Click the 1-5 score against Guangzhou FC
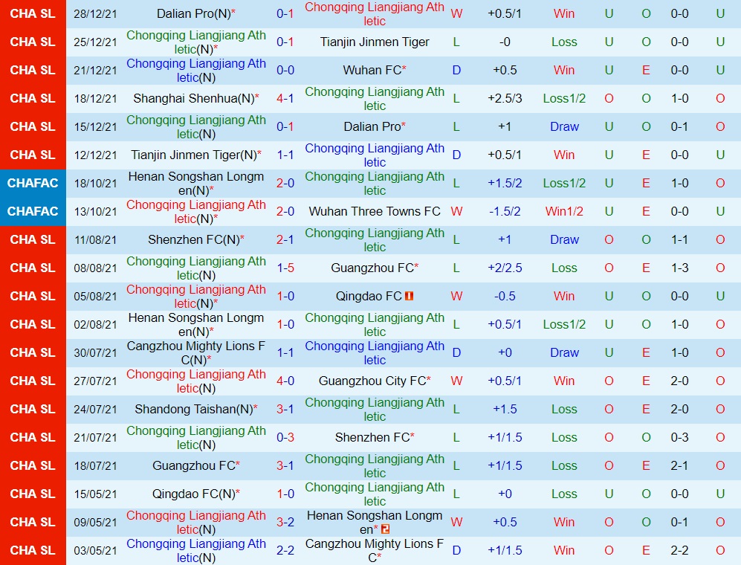This screenshot has height=565, width=741. 285,268
